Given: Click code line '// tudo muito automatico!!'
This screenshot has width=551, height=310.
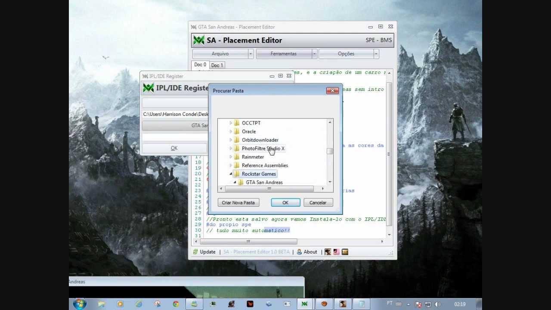Looking at the screenshot, I should 248,230.
